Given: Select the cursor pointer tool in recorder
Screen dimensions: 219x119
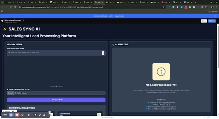Looking at the screenshot, I should [36, 115].
